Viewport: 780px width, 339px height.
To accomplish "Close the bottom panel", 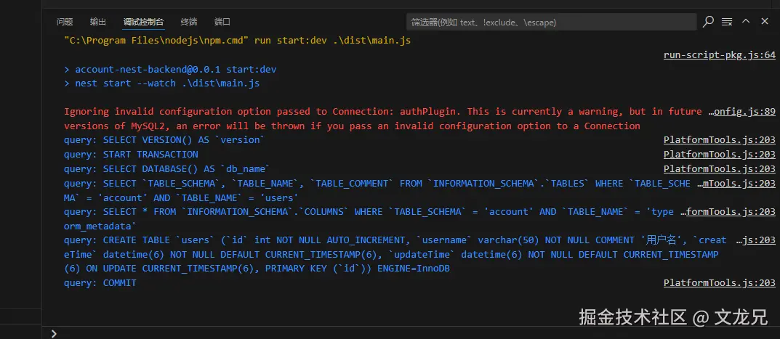I will (x=764, y=22).
